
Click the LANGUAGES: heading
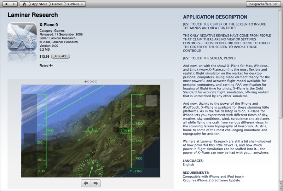[193, 161]
